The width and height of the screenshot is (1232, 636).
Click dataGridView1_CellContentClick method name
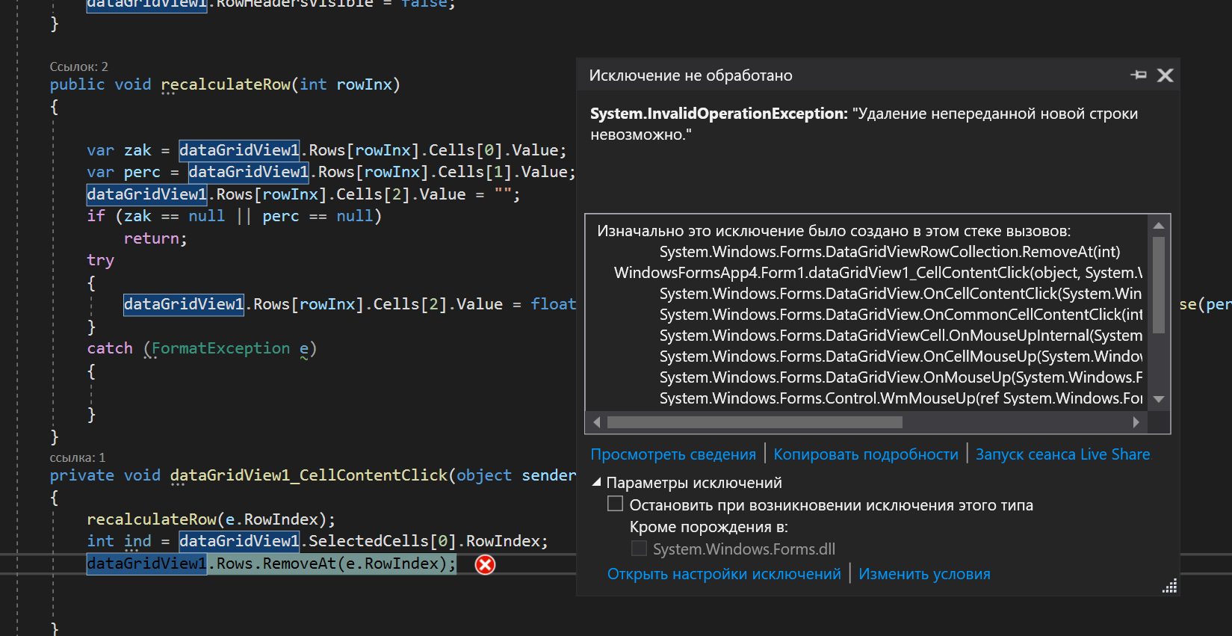(x=309, y=475)
